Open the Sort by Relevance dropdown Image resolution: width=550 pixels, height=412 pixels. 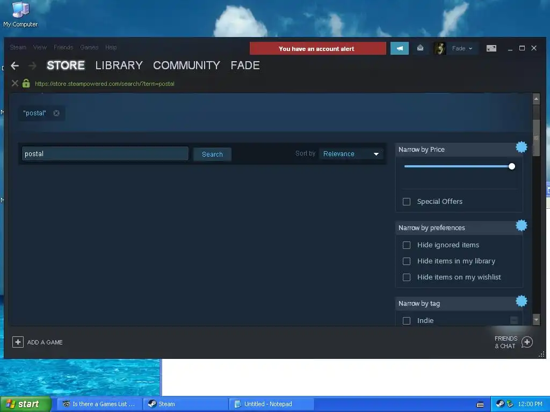[351, 154]
